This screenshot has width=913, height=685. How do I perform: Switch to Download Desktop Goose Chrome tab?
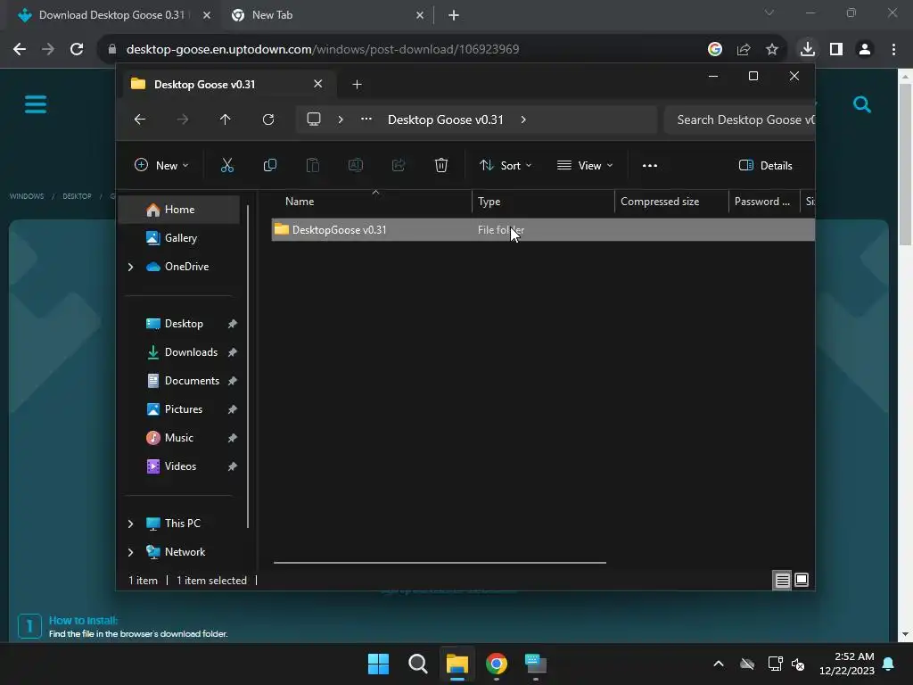[113, 15]
